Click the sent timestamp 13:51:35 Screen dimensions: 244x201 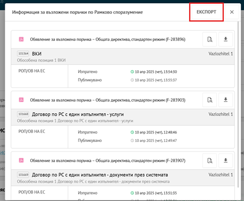tap(156, 193)
